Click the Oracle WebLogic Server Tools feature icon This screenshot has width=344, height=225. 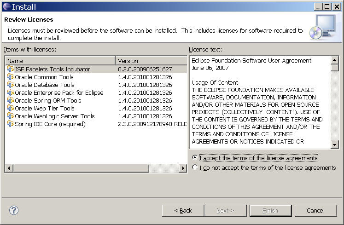pyautogui.click(x=11, y=116)
